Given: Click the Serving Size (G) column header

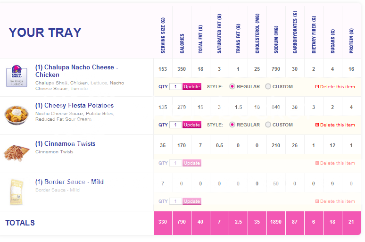Looking at the screenshot, I should [x=163, y=35].
